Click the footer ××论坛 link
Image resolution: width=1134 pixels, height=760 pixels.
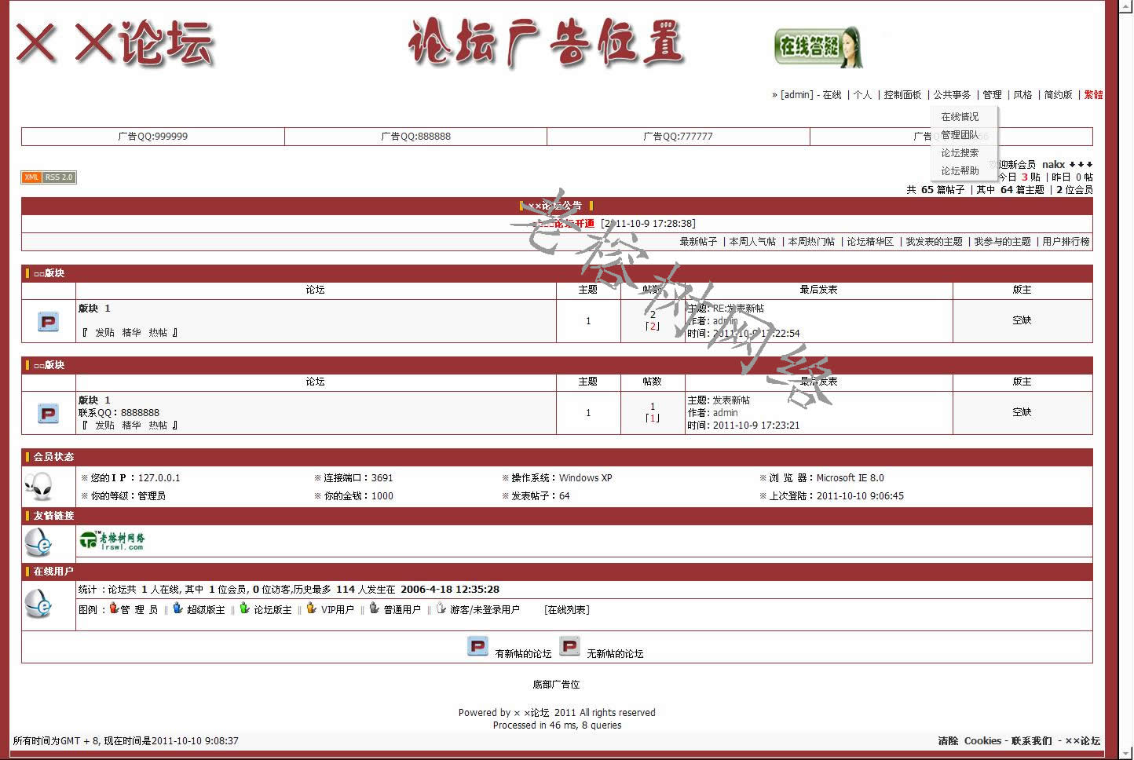click(x=1082, y=741)
